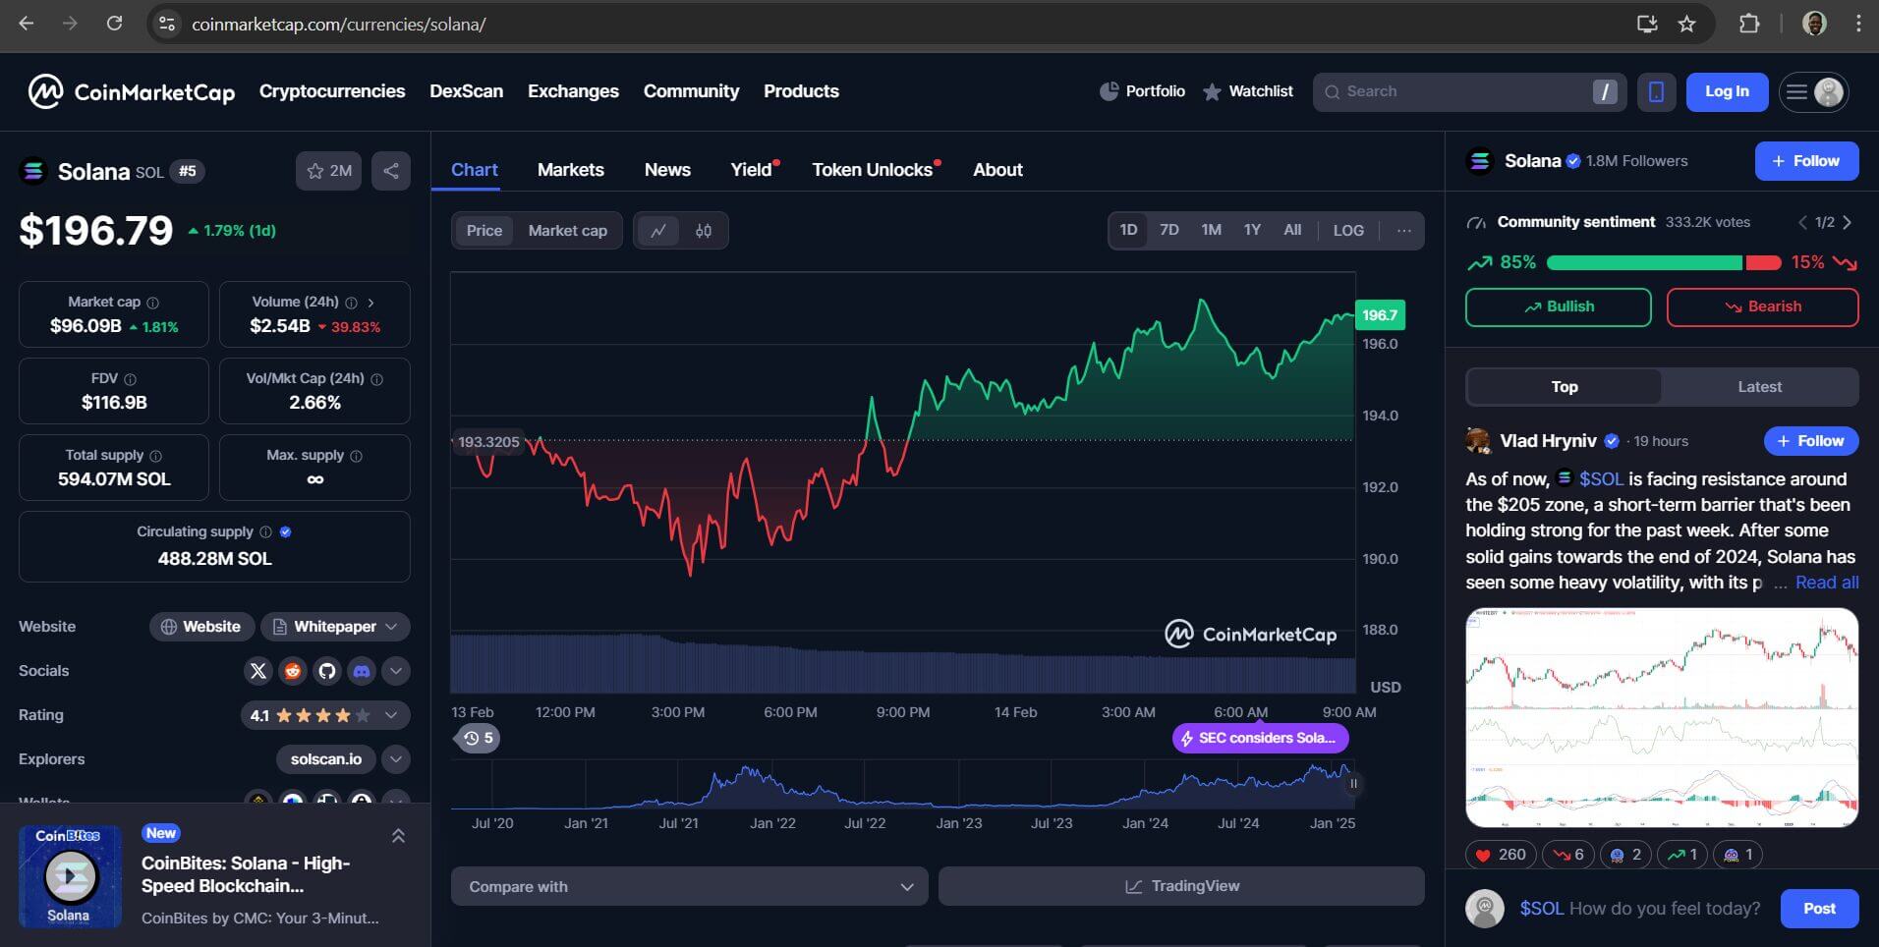Expand the Whitepaper dropdown
This screenshot has width=1879, height=947.
click(x=335, y=627)
